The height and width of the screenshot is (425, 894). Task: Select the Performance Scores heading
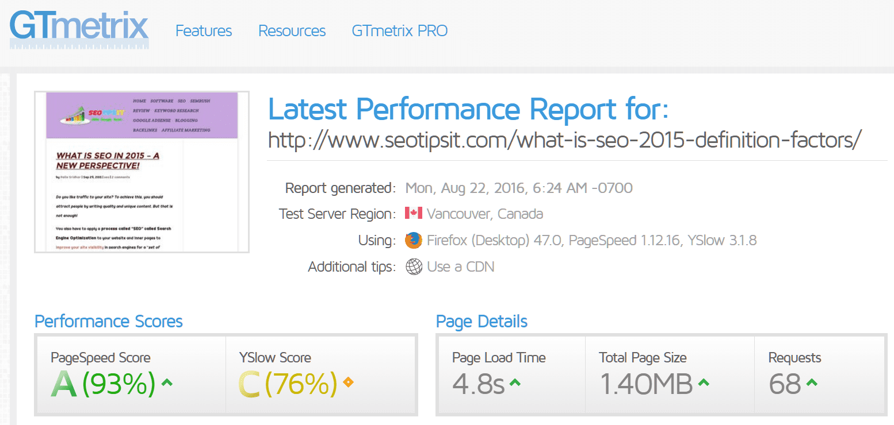(x=108, y=322)
